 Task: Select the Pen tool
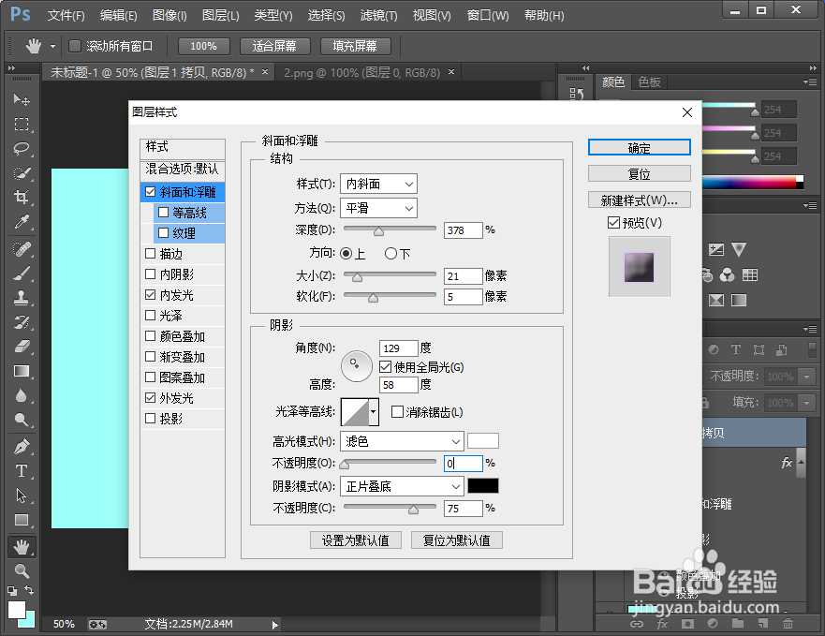(22, 447)
